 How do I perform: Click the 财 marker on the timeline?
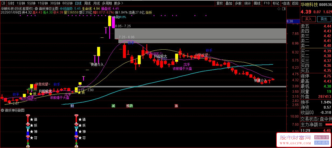[72, 106]
